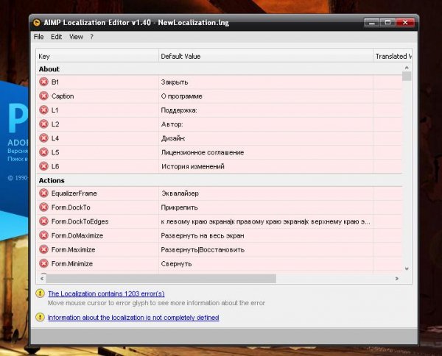Click the Translated Value column header
Viewport: 442px width, 356px height.
pyautogui.click(x=393, y=56)
